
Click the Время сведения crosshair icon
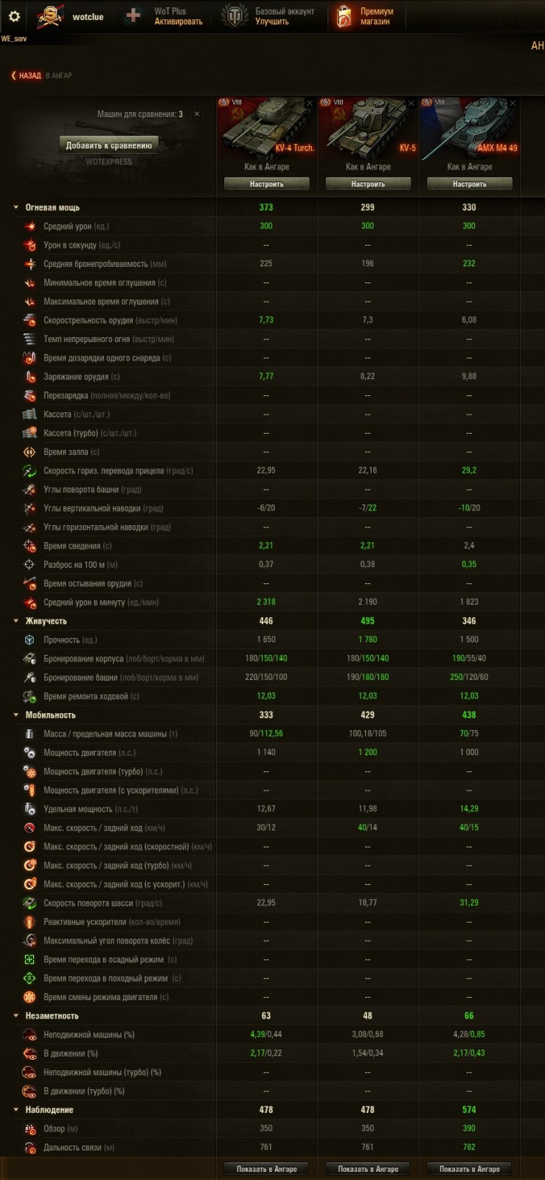[x=29, y=545]
